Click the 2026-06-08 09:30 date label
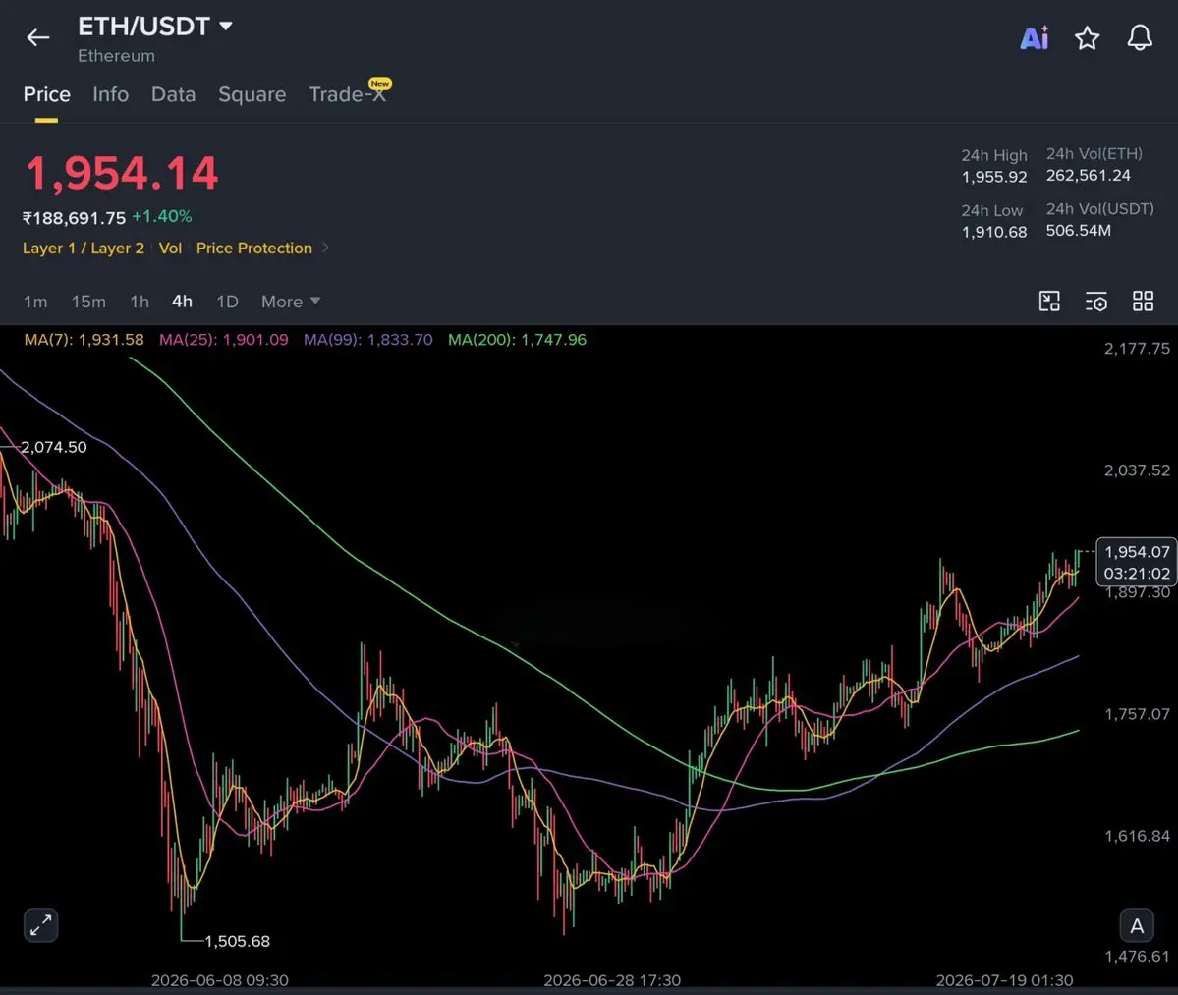This screenshot has width=1178, height=995. click(219, 980)
